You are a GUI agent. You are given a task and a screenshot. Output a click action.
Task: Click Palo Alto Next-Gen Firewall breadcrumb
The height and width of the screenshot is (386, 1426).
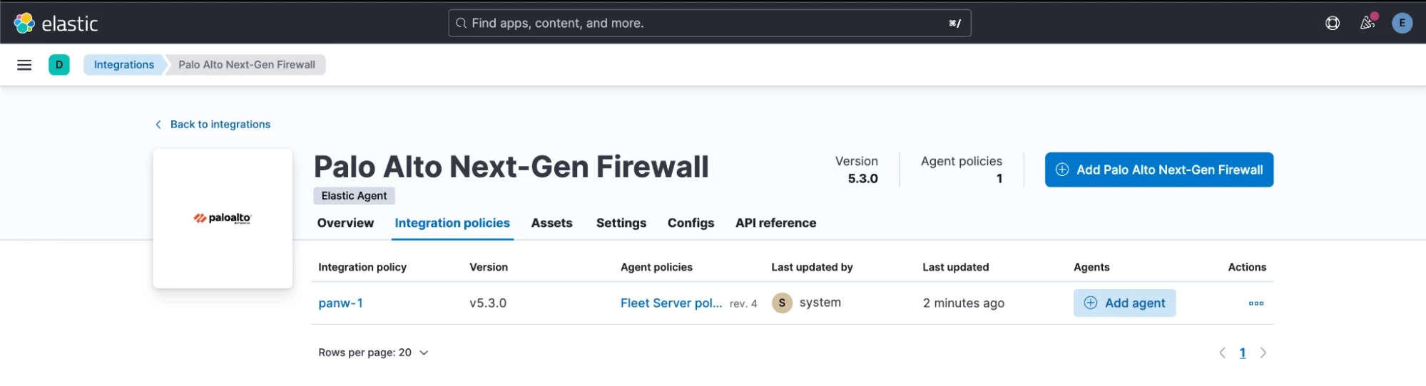[247, 65]
